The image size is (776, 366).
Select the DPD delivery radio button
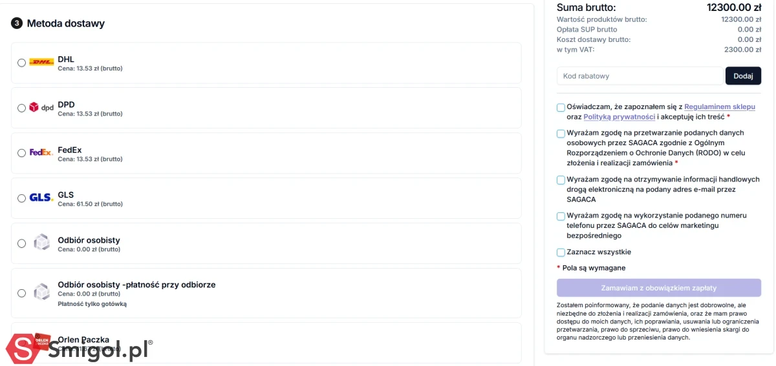[x=21, y=108]
